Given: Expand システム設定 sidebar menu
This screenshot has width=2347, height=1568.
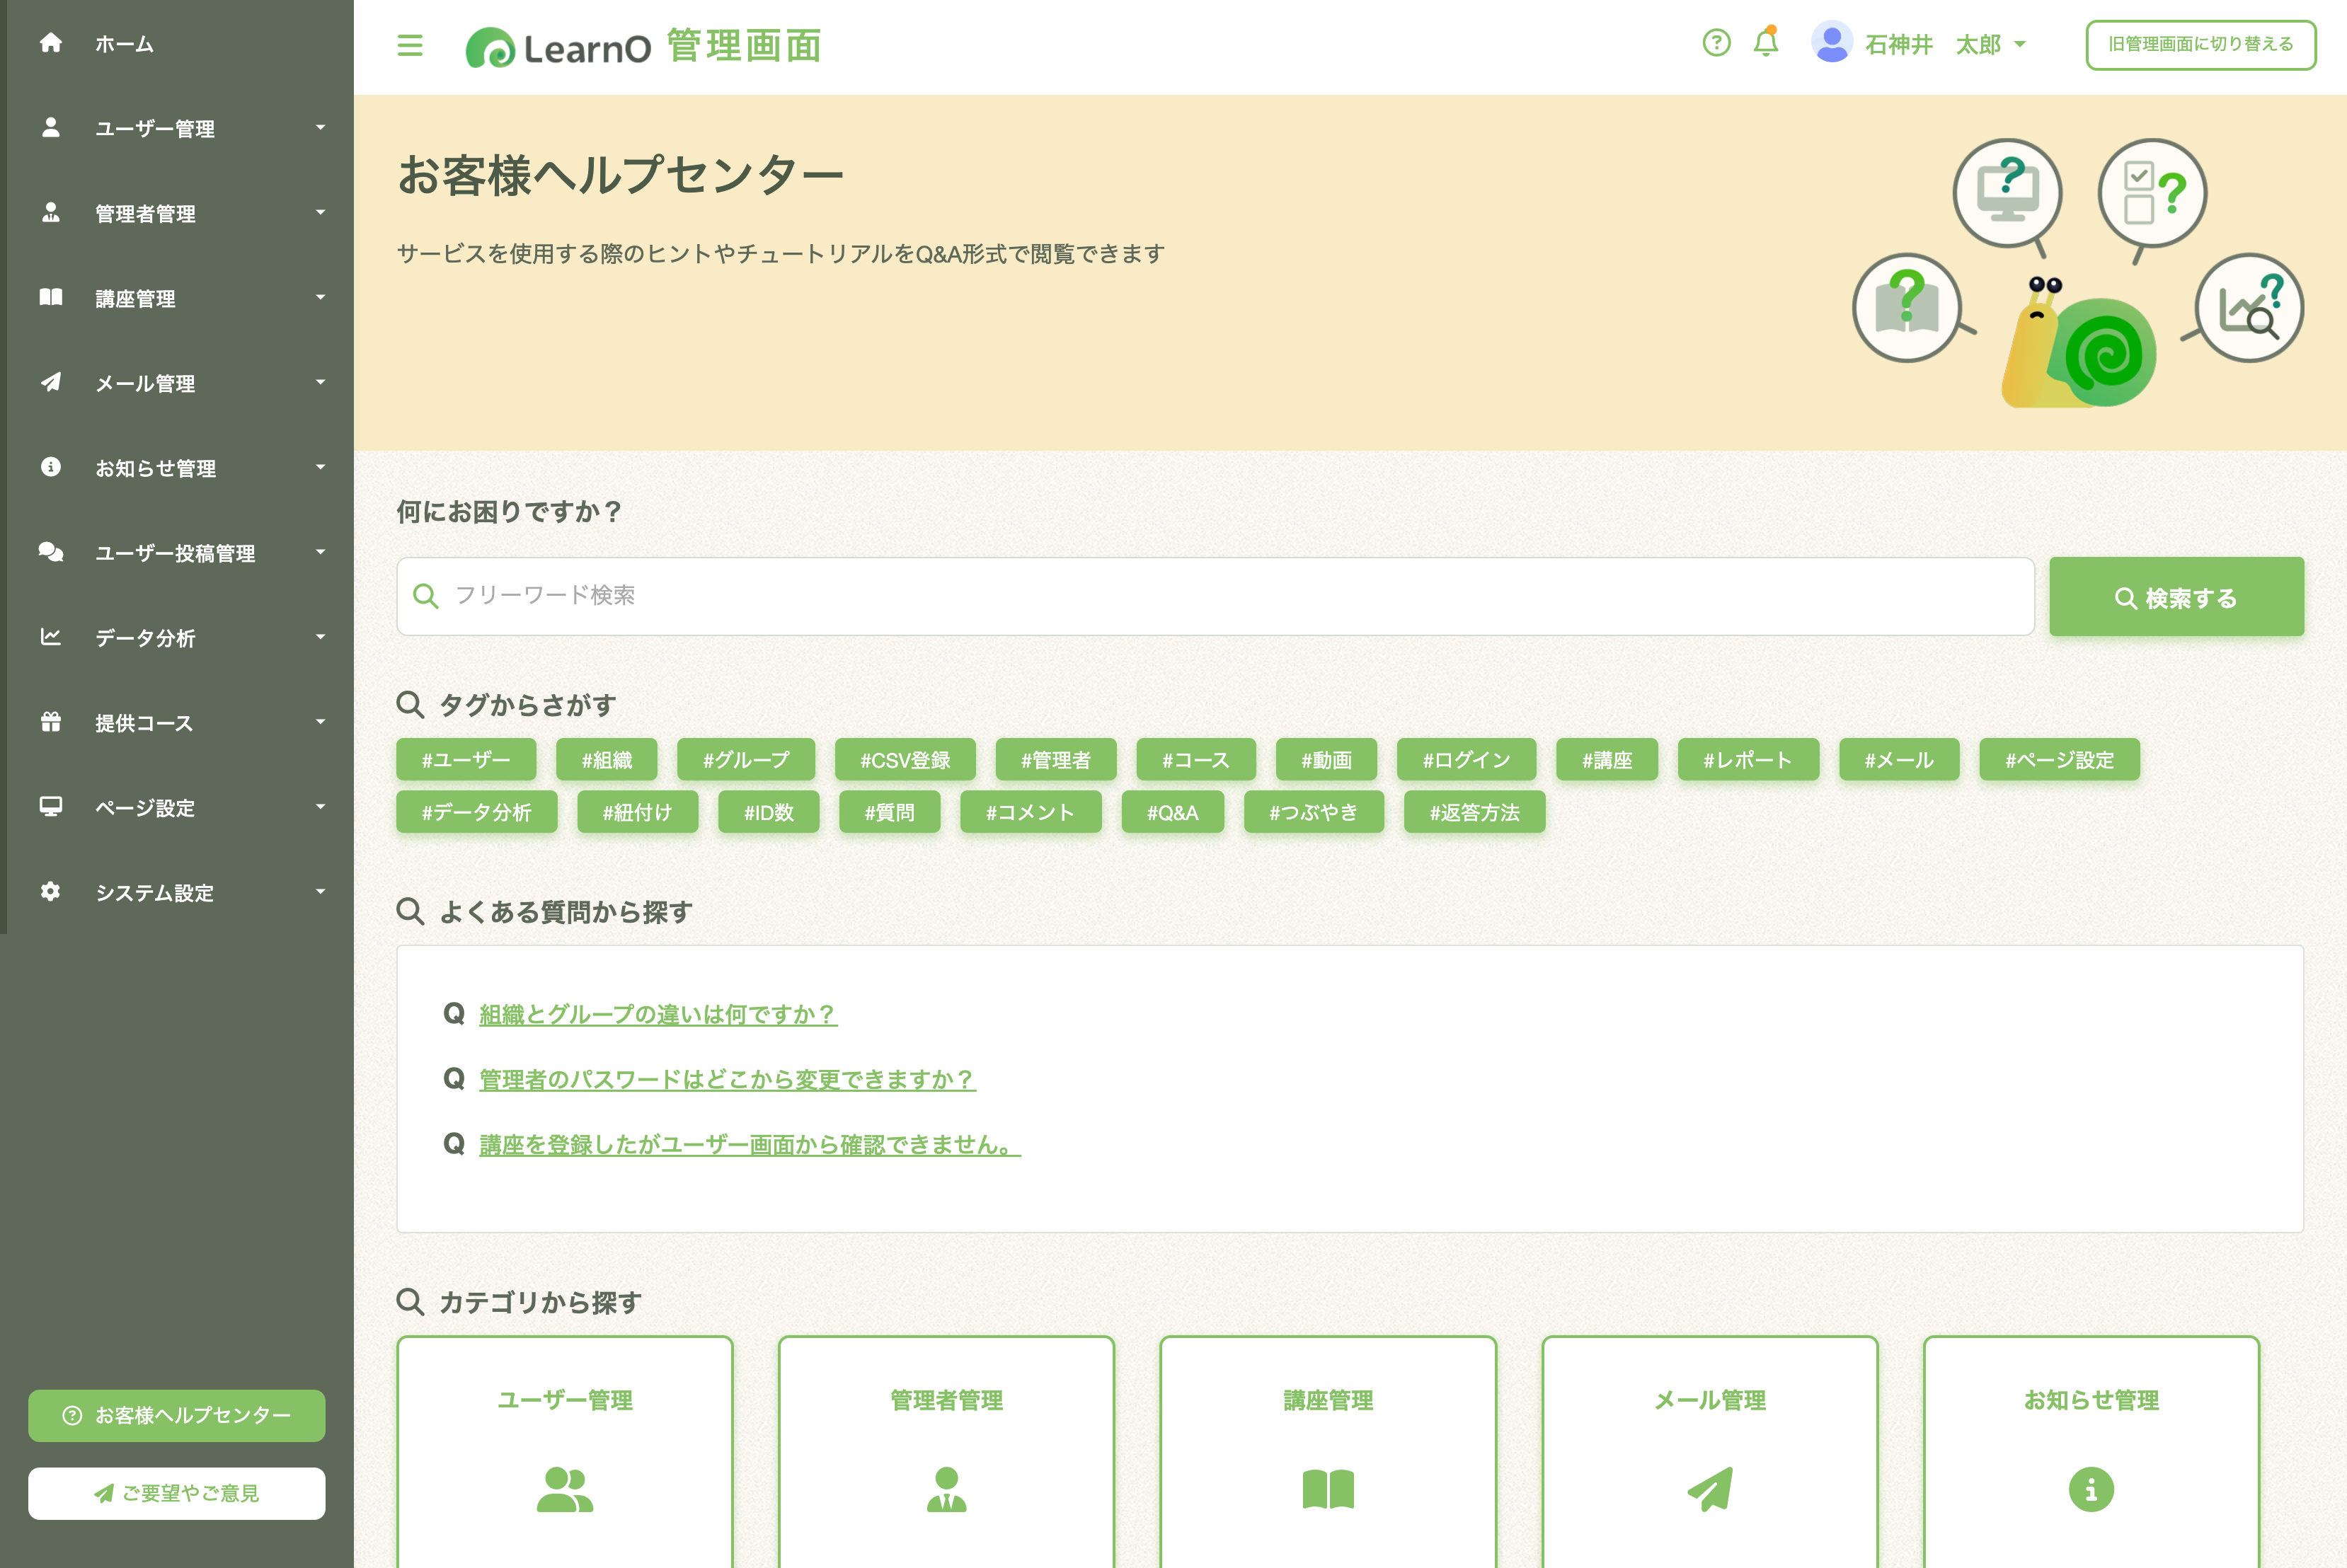Looking at the screenshot, I should (x=155, y=892).
